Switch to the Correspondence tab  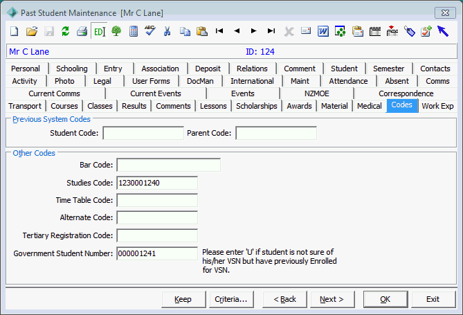click(406, 93)
